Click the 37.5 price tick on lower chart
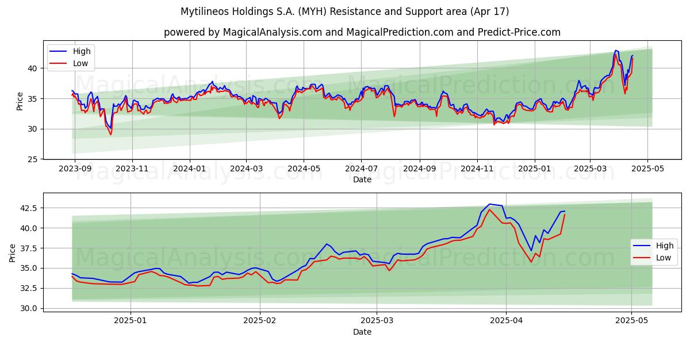Viewport: 690px width, 345px height. pyautogui.click(x=30, y=248)
